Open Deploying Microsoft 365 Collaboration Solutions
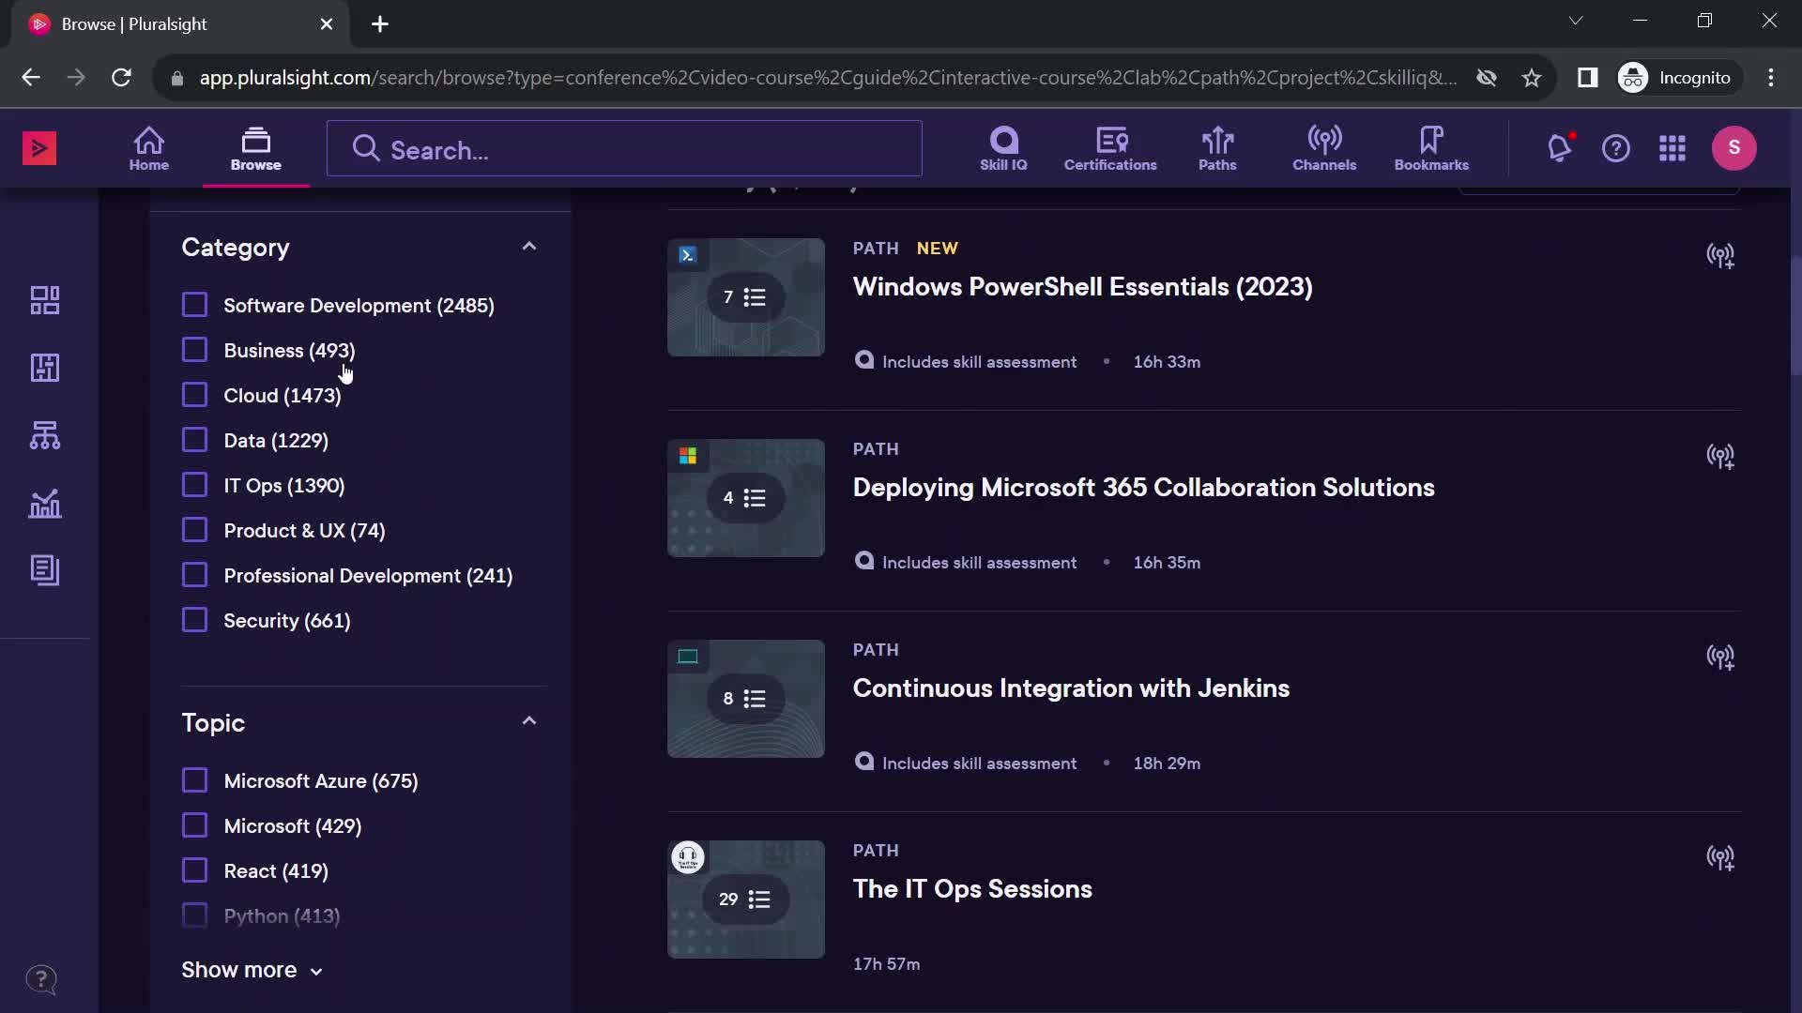Image resolution: width=1802 pixels, height=1013 pixels. [1143, 488]
